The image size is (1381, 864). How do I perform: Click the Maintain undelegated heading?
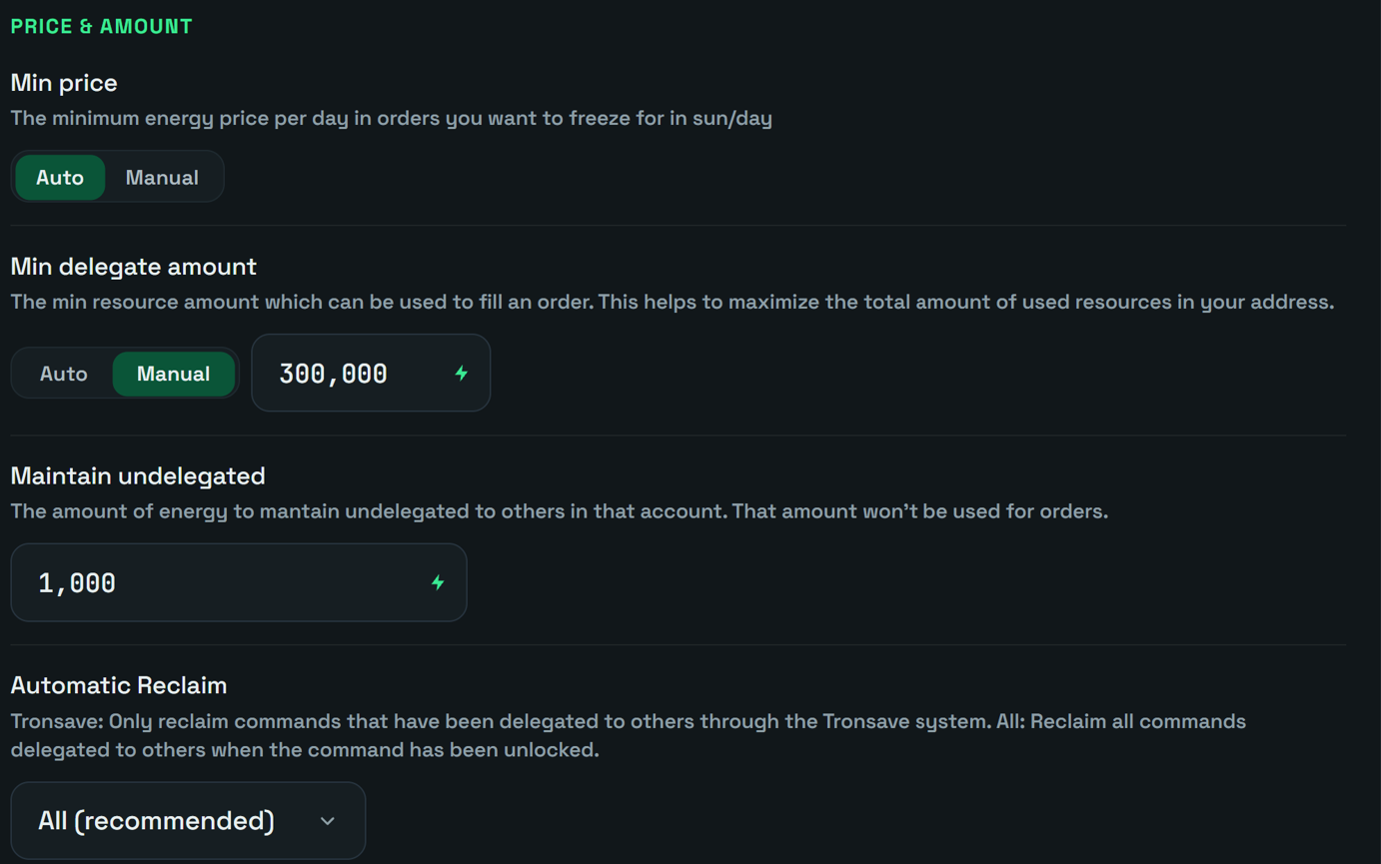coord(138,476)
